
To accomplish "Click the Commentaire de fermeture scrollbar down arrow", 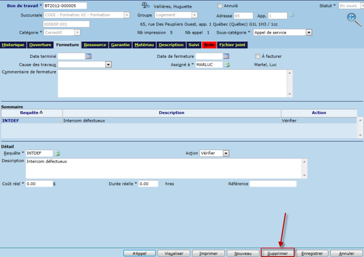I will pos(289,94).
